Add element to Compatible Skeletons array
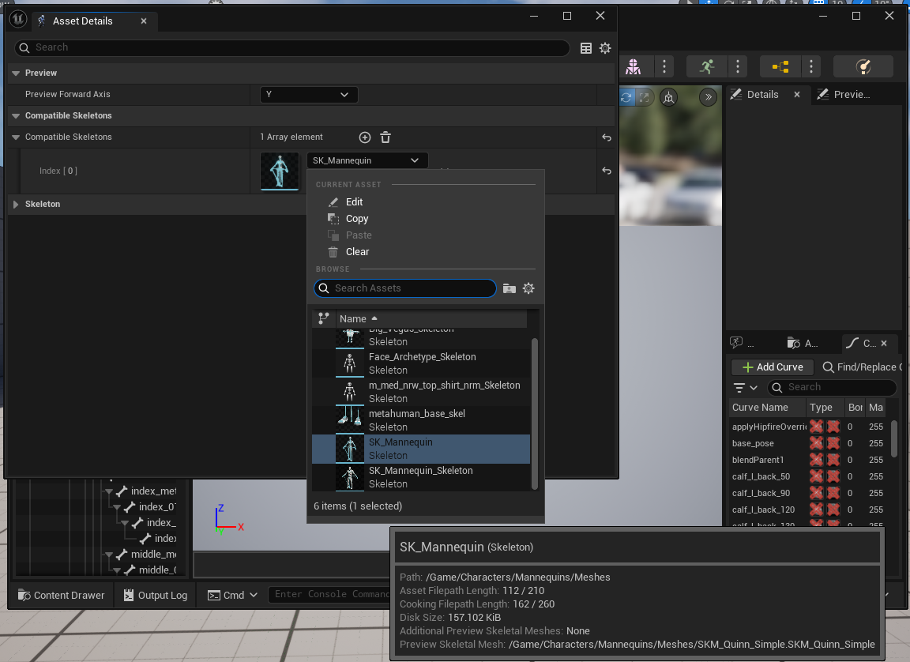Screen dimensions: 910x662 [x=365, y=137]
